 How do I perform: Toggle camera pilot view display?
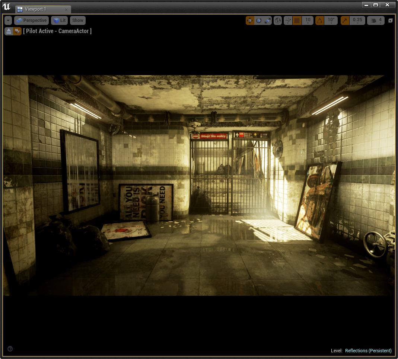click(17, 31)
